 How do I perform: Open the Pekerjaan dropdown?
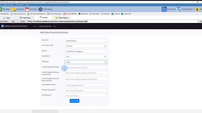86,62
